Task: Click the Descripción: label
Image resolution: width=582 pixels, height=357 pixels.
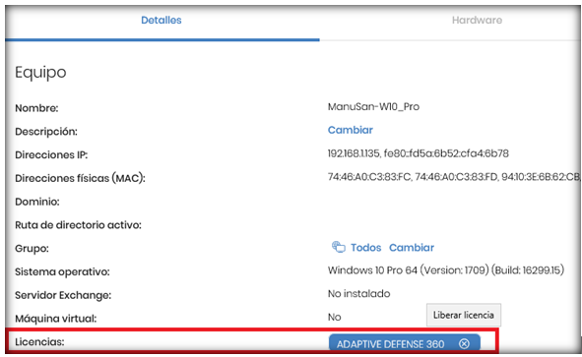Action: point(46,132)
